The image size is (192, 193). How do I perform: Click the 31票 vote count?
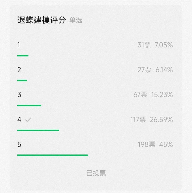[x=144, y=45]
